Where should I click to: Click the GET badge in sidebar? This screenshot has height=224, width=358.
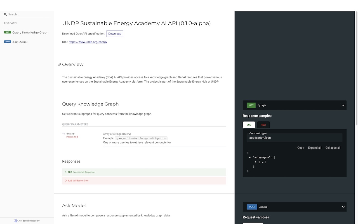click(8, 32)
